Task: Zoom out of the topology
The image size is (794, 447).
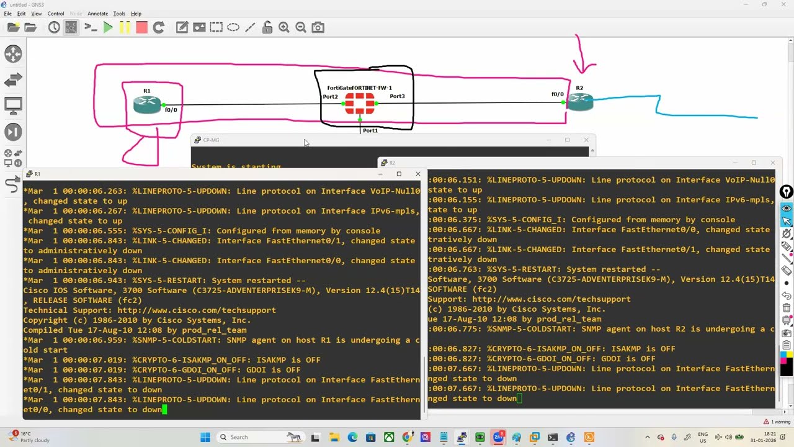Action: click(x=301, y=27)
